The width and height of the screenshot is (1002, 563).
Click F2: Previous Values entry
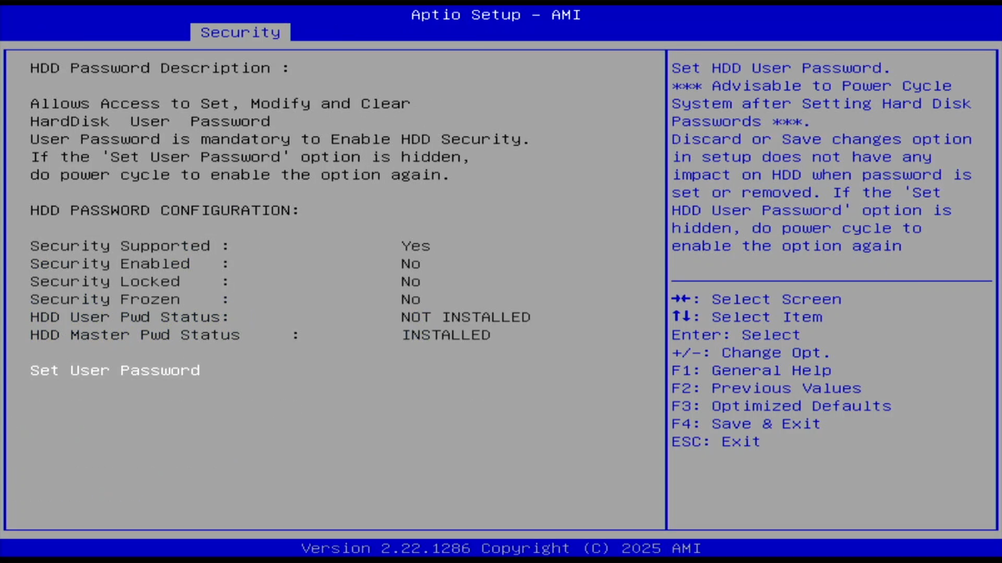click(766, 388)
